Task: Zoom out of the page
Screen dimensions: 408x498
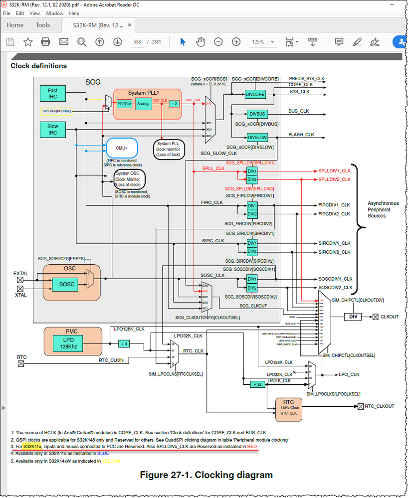Action: (218, 42)
